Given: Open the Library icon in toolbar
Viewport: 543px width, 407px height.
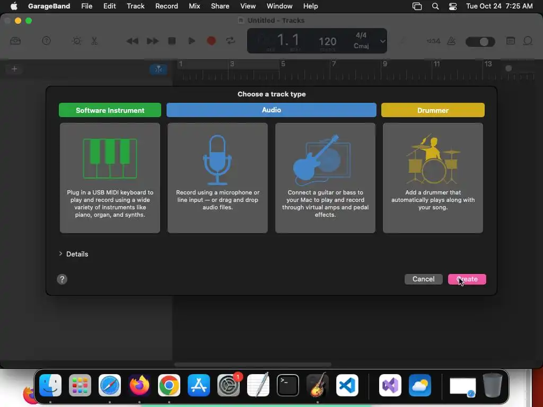Looking at the screenshot, I should coord(15,41).
